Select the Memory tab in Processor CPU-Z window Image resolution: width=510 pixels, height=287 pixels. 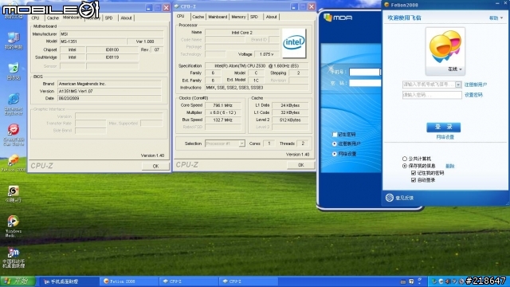(238, 17)
